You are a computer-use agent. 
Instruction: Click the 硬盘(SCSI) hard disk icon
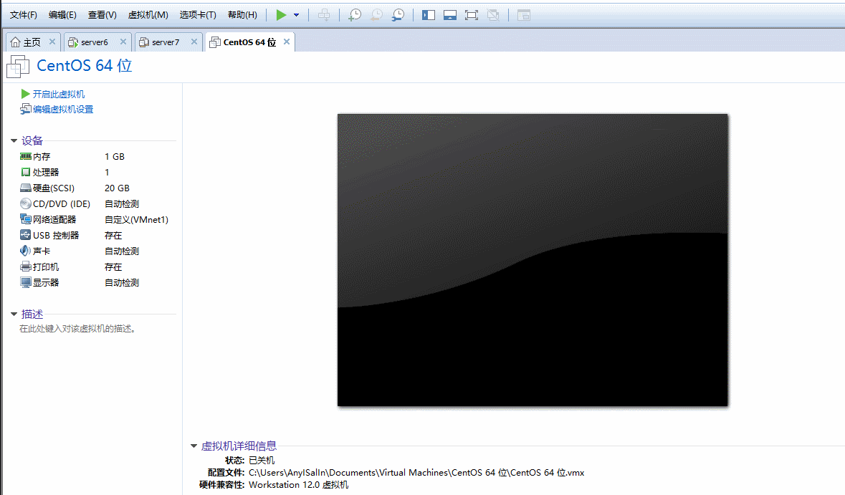[x=25, y=188]
